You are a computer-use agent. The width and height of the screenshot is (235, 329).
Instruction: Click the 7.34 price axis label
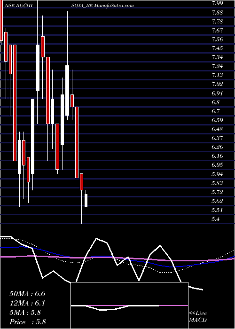coord(218,57)
